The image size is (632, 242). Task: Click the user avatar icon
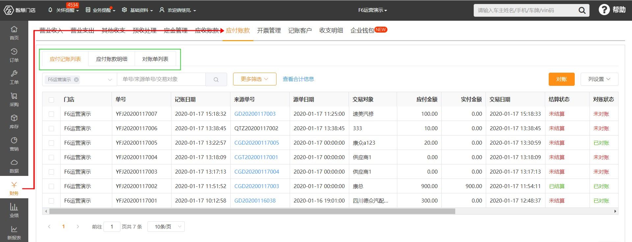pyautogui.click(x=162, y=10)
